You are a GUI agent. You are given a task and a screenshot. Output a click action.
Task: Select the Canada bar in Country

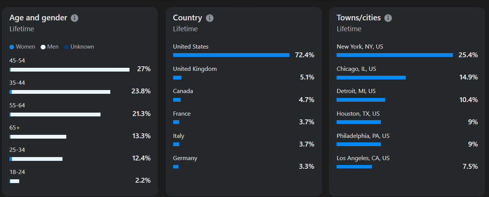click(177, 100)
